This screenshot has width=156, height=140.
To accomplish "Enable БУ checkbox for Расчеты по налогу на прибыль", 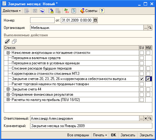I will point(142,100).
